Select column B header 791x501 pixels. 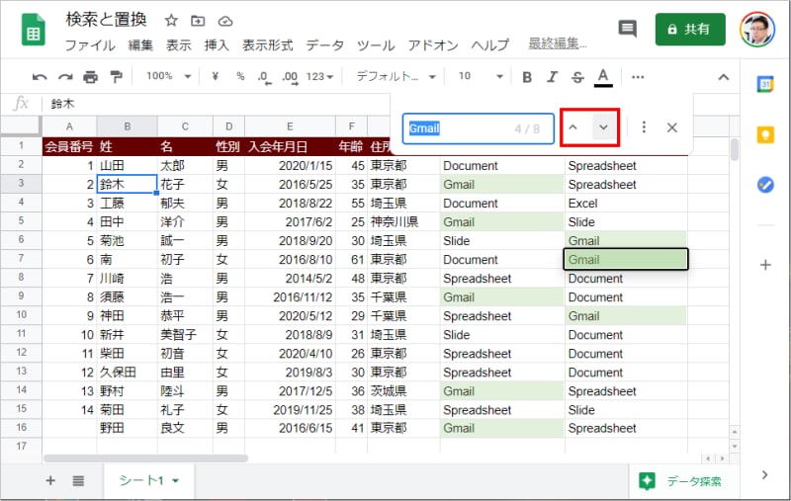coord(128,126)
